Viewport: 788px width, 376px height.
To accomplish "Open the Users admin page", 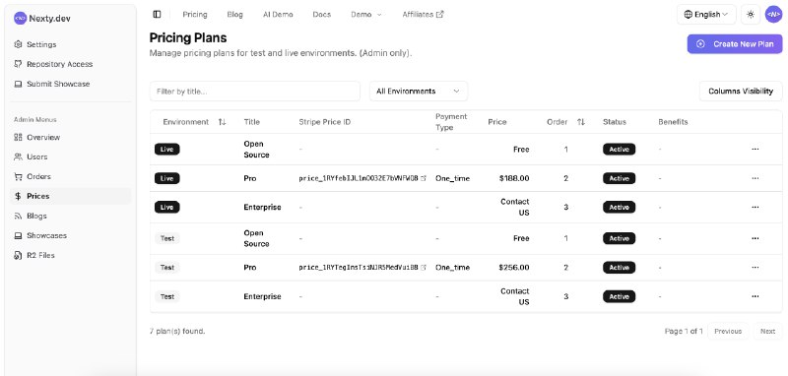I will (x=70, y=157).
